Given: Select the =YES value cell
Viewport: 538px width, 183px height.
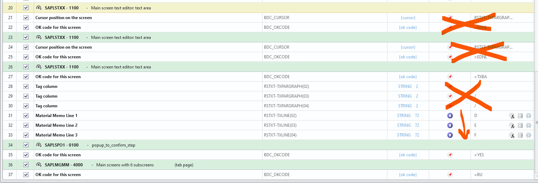Looking at the screenshot, I should [502, 155].
